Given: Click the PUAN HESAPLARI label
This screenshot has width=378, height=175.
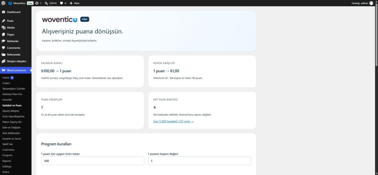Looking at the screenshot, I should [x=52, y=100].
